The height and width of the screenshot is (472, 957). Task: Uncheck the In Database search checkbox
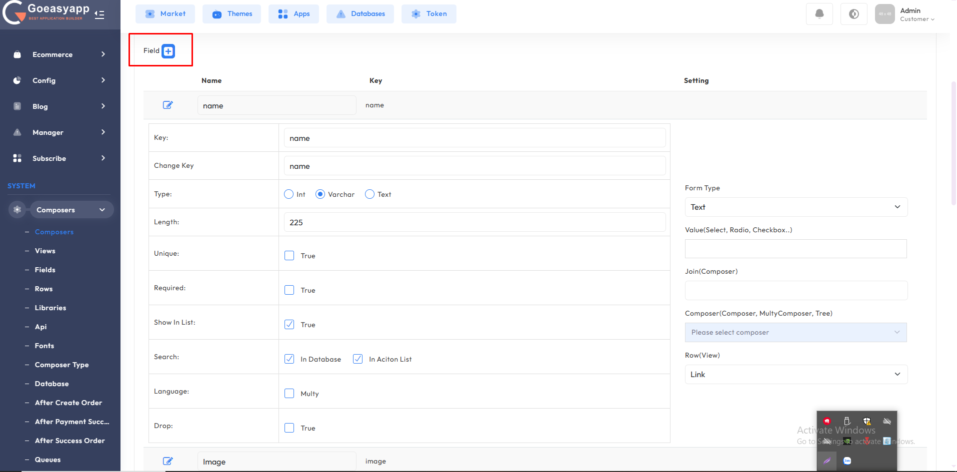(289, 359)
